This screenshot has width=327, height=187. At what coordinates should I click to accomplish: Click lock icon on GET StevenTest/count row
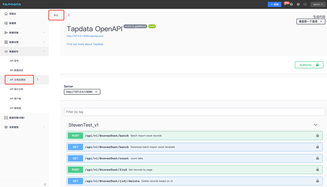[x=317, y=158]
